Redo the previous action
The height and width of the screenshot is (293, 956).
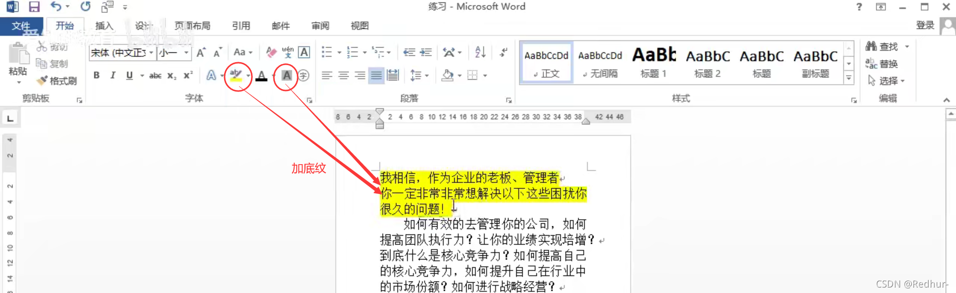pyautogui.click(x=86, y=7)
